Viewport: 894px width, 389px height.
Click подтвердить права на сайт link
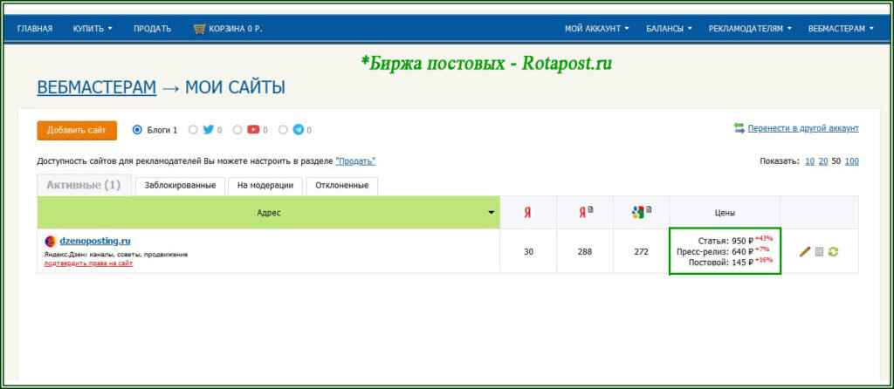point(88,263)
